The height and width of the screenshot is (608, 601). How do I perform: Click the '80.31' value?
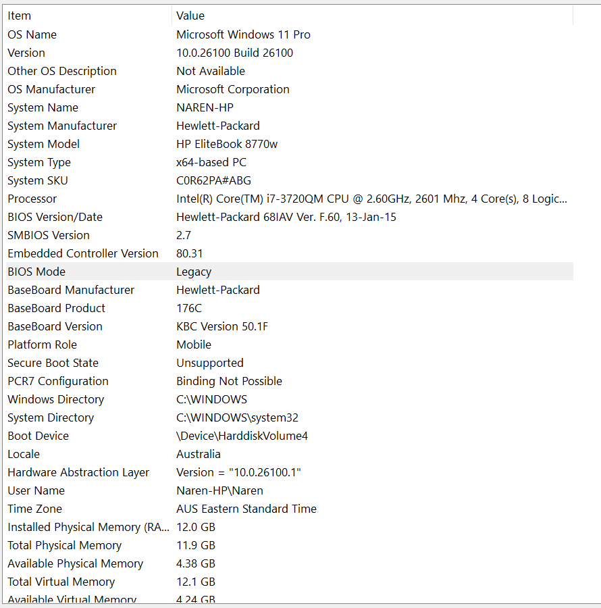pos(190,253)
